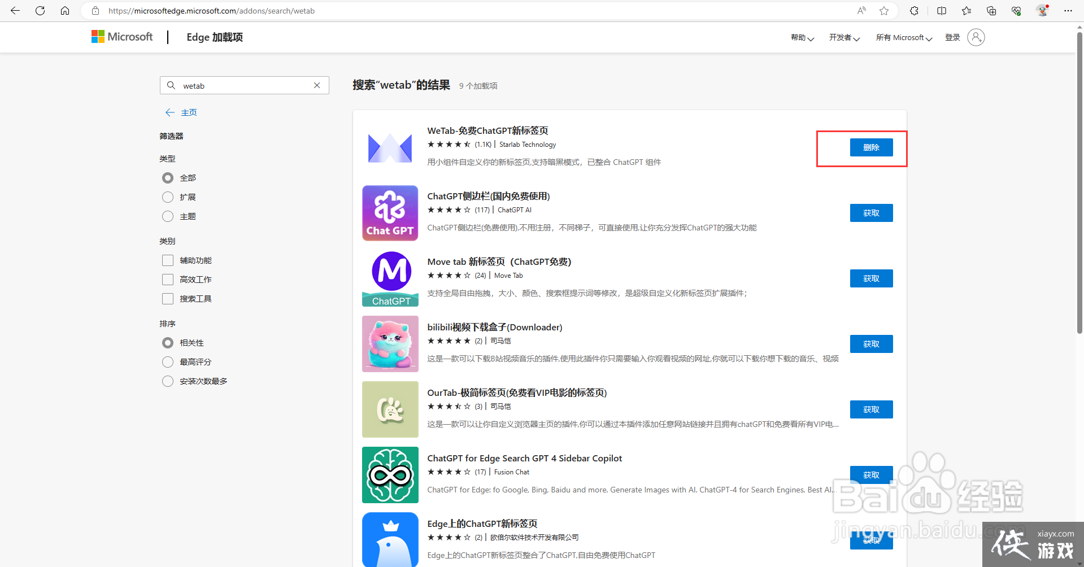Open OurTab extension icon

pyautogui.click(x=390, y=409)
